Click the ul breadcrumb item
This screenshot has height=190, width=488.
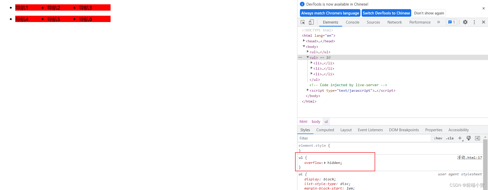click(x=326, y=122)
